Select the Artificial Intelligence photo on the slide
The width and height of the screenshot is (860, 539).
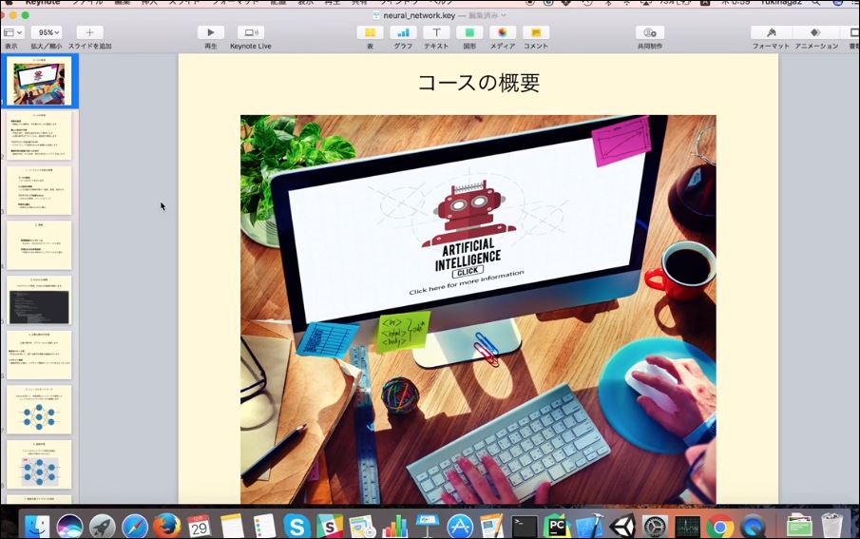(x=478, y=309)
